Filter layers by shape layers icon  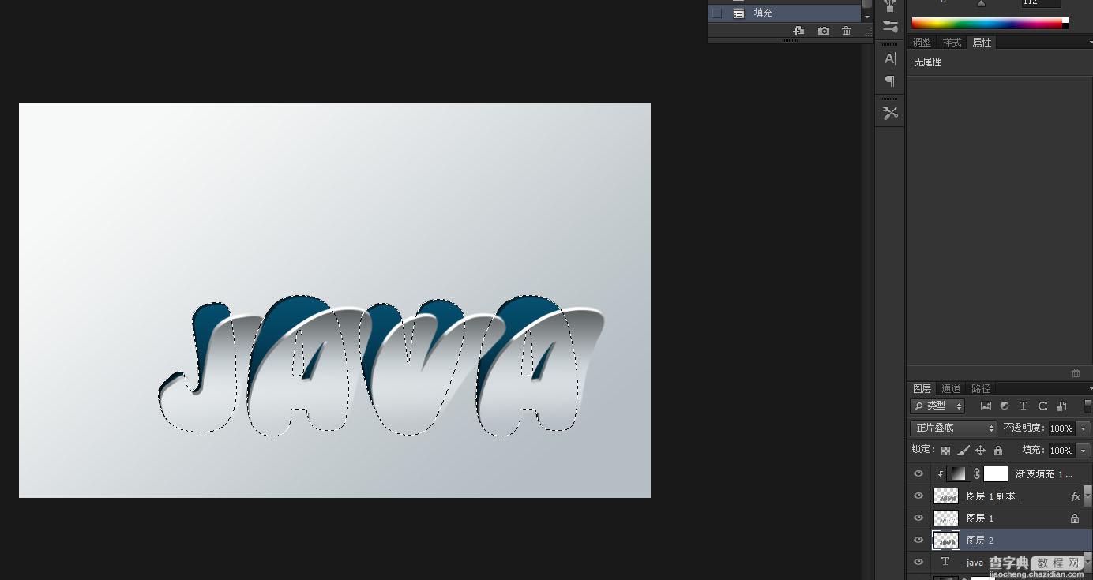1042,406
